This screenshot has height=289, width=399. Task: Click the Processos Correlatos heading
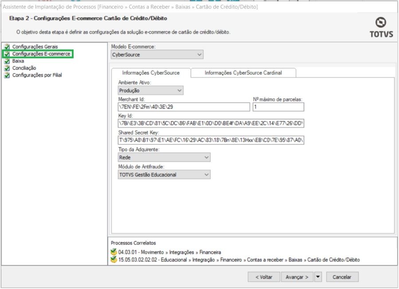[x=133, y=243]
